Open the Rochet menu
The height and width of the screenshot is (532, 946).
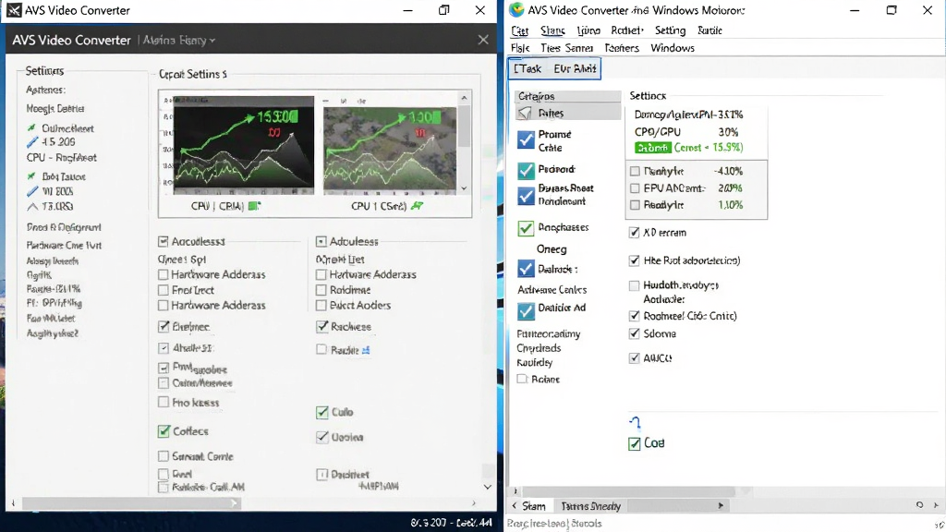point(627,30)
